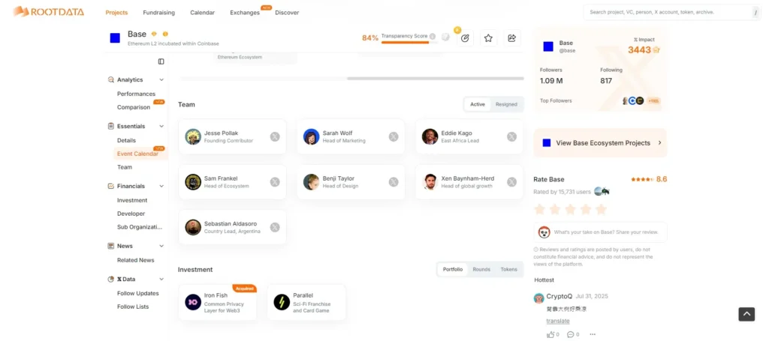Collapse the X Data section chevron
This screenshot has width=769, height=341.
coord(161,280)
